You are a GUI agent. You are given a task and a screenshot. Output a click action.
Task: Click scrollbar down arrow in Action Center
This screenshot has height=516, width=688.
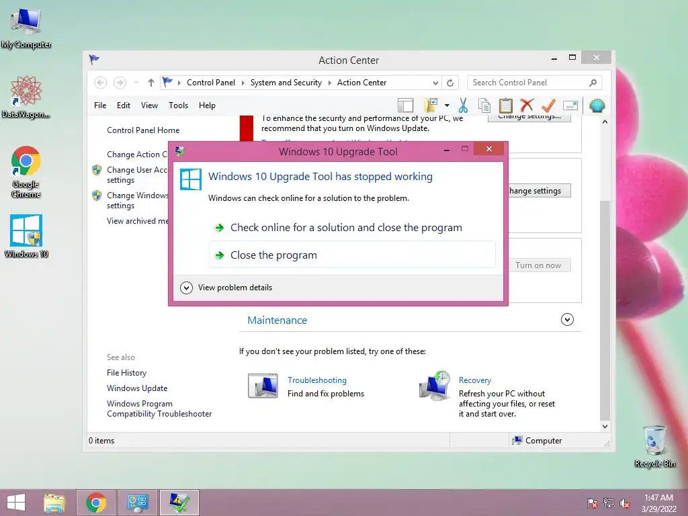(605, 426)
